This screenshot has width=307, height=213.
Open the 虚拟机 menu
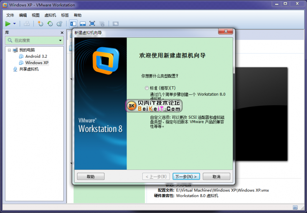pyautogui.click(x=50, y=15)
